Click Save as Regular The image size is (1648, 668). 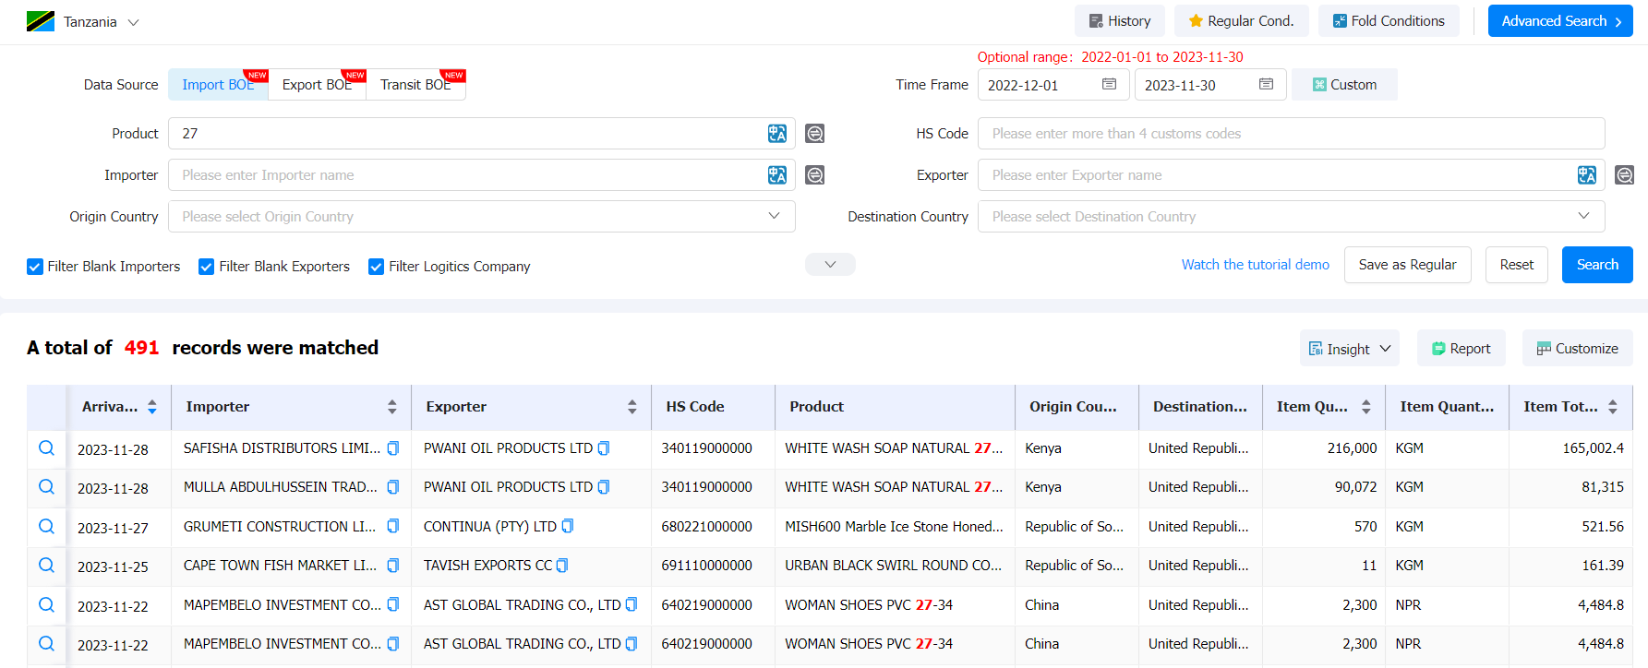(1407, 265)
